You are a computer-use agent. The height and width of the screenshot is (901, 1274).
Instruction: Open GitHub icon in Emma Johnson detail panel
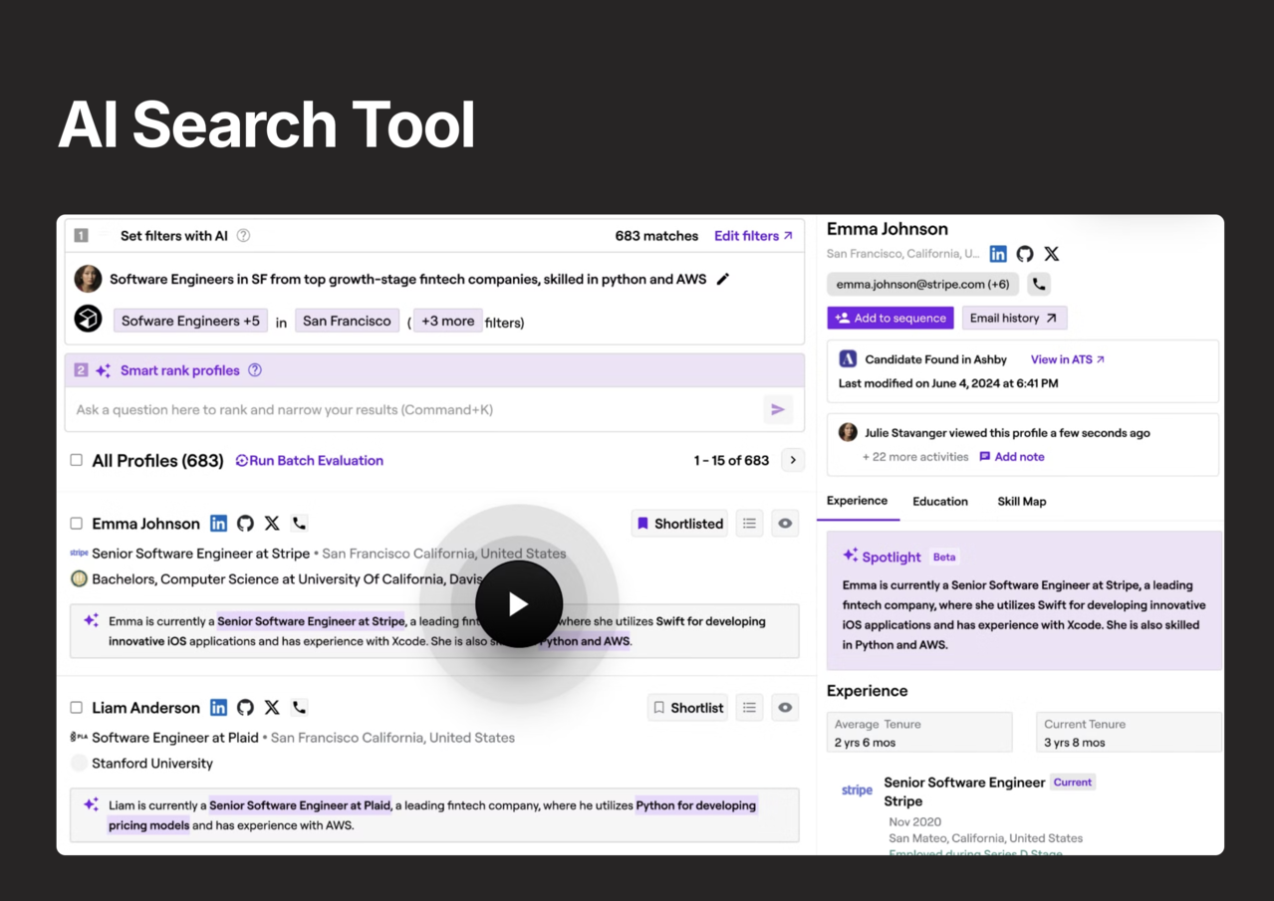(x=1025, y=254)
